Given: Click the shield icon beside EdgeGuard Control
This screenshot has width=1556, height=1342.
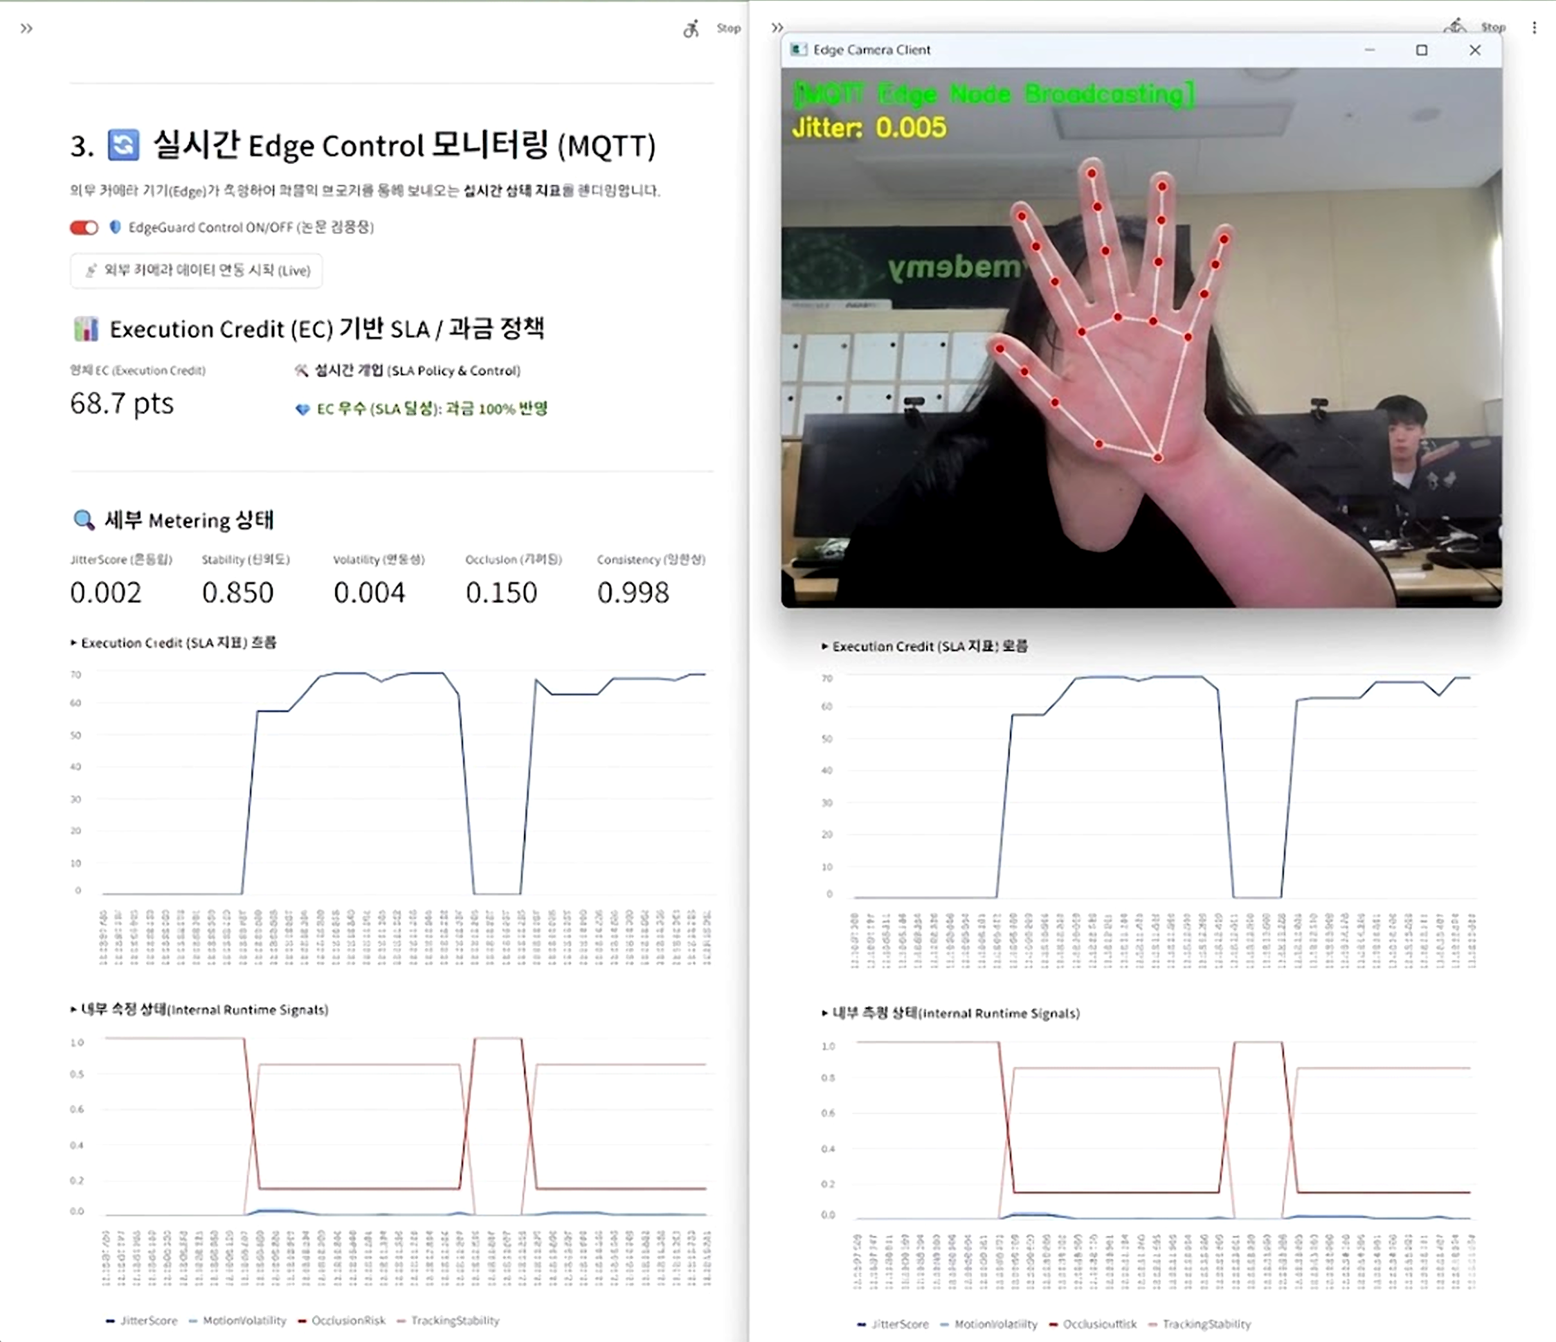Looking at the screenshot, I should pos(115,227).
